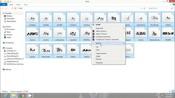The height and width of the screenshot is (98, 175).
Task: Go back to previous folder
Action: [x=3, y=8]
